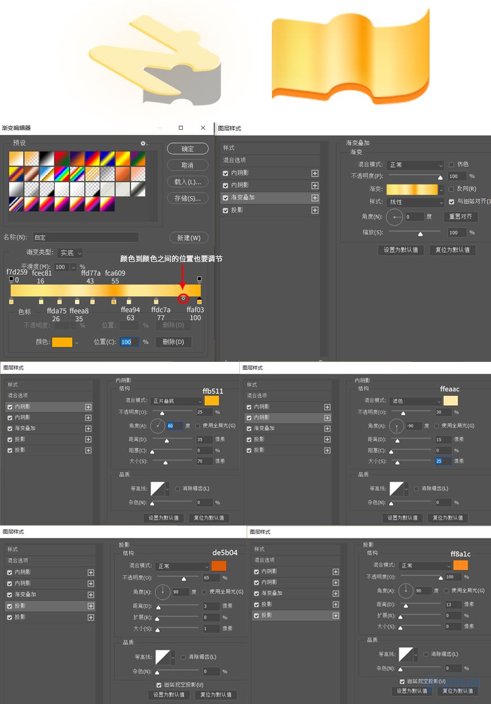Expand the 样式 dropdown showing 线性
The width and height of the screenshot is (491, 704).
pos(416,202)
